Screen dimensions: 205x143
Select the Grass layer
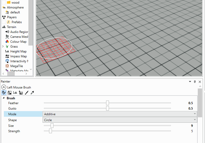pyautogui.click(x=14, y=47)
